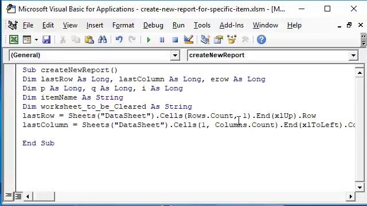Image resolution: width=367 pixels, height=206 pixels.
Task: Restore the inner code window
Action: point(349,25)
